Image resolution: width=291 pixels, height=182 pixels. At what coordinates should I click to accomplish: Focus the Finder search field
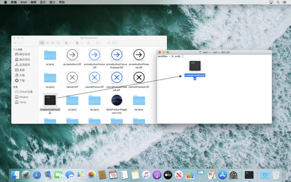pos(136,43)
